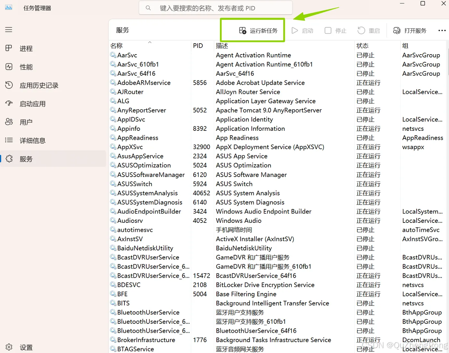The width and height of the screenshot is (449, 353).
Task: Click the AppReadiness group cell
Action: [x=423, y=138]
